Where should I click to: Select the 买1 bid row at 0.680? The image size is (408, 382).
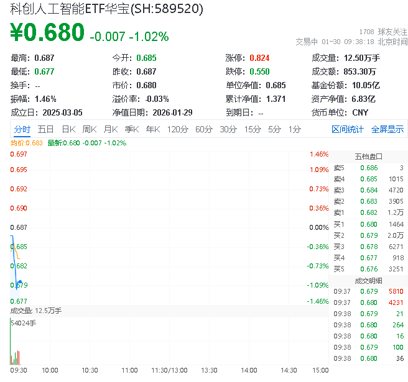[368, 224]
